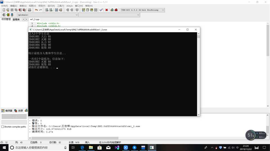Click the Redo arrow icon
This screenshot has height=151, width=270.
coord(40,10)
